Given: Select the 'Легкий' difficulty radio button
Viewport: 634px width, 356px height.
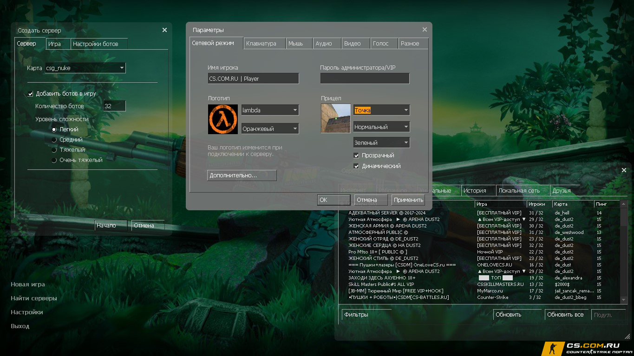Looking at the screenshot, I should click(x=54, y=129).
